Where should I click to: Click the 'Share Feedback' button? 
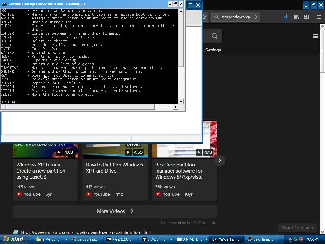297,228
